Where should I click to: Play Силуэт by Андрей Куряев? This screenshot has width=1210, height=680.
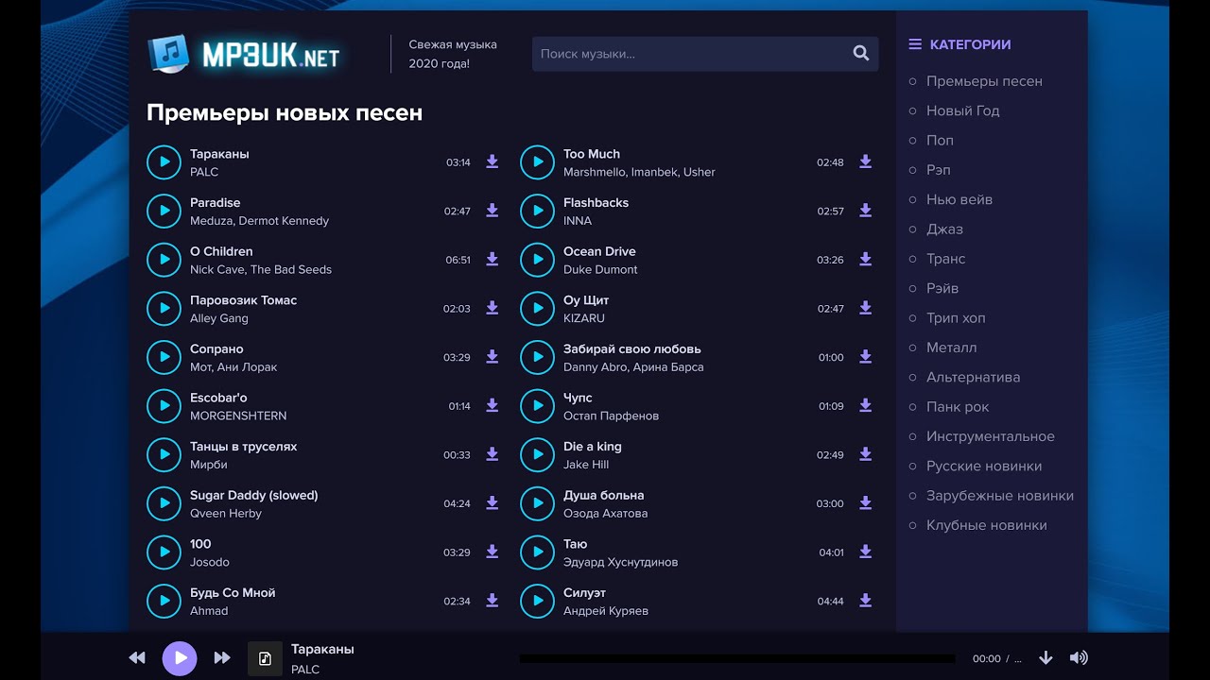[537, 601]
